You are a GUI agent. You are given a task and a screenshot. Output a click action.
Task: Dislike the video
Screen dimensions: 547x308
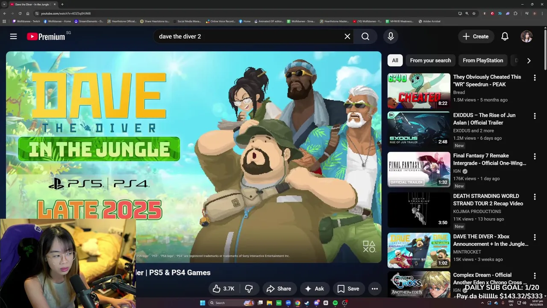[x=249, y=289]
